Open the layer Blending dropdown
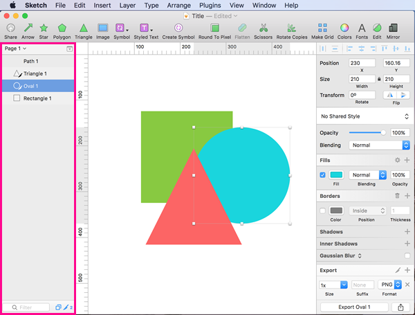This screenshot has width=415, height=315. [379, 145]
